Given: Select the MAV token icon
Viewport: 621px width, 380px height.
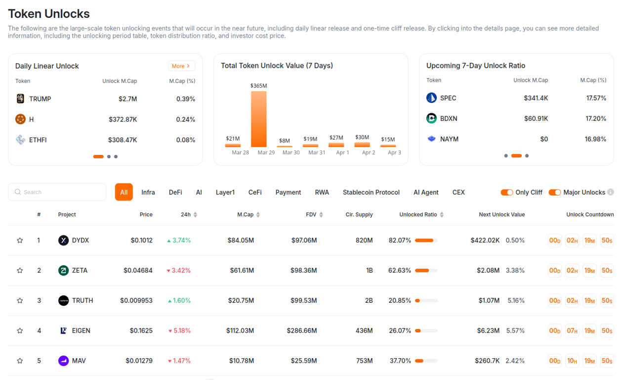Looking at the screenshot, I should tap(63, 361).
